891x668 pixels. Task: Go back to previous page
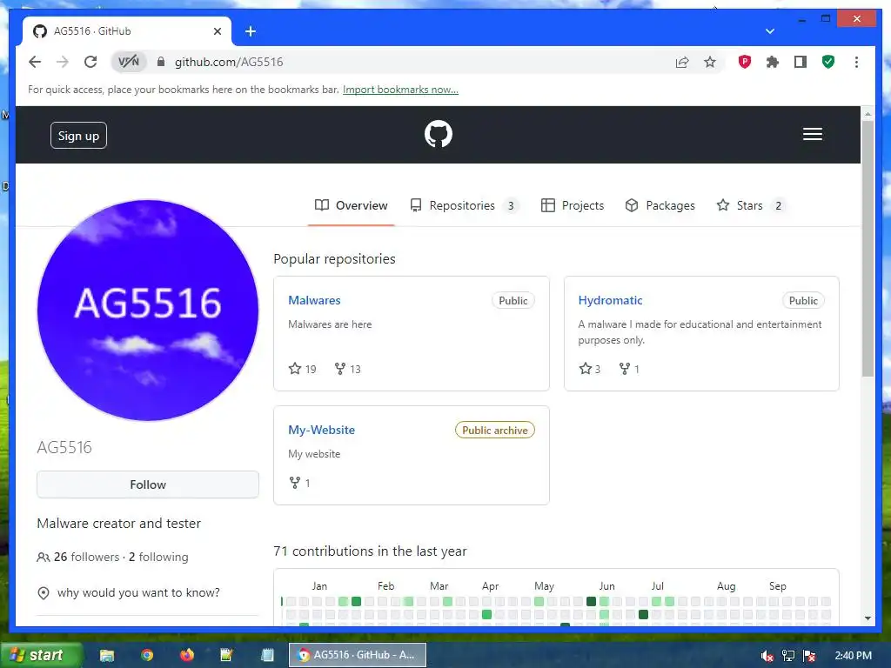[35, 62]
